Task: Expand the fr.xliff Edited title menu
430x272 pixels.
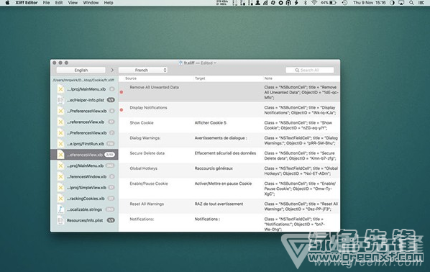Action: 198,63
